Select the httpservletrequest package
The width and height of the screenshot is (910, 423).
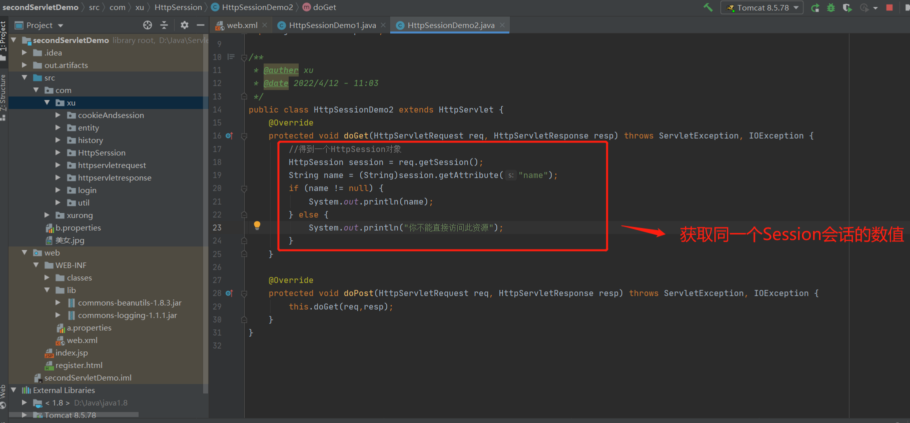coord(112,165)
